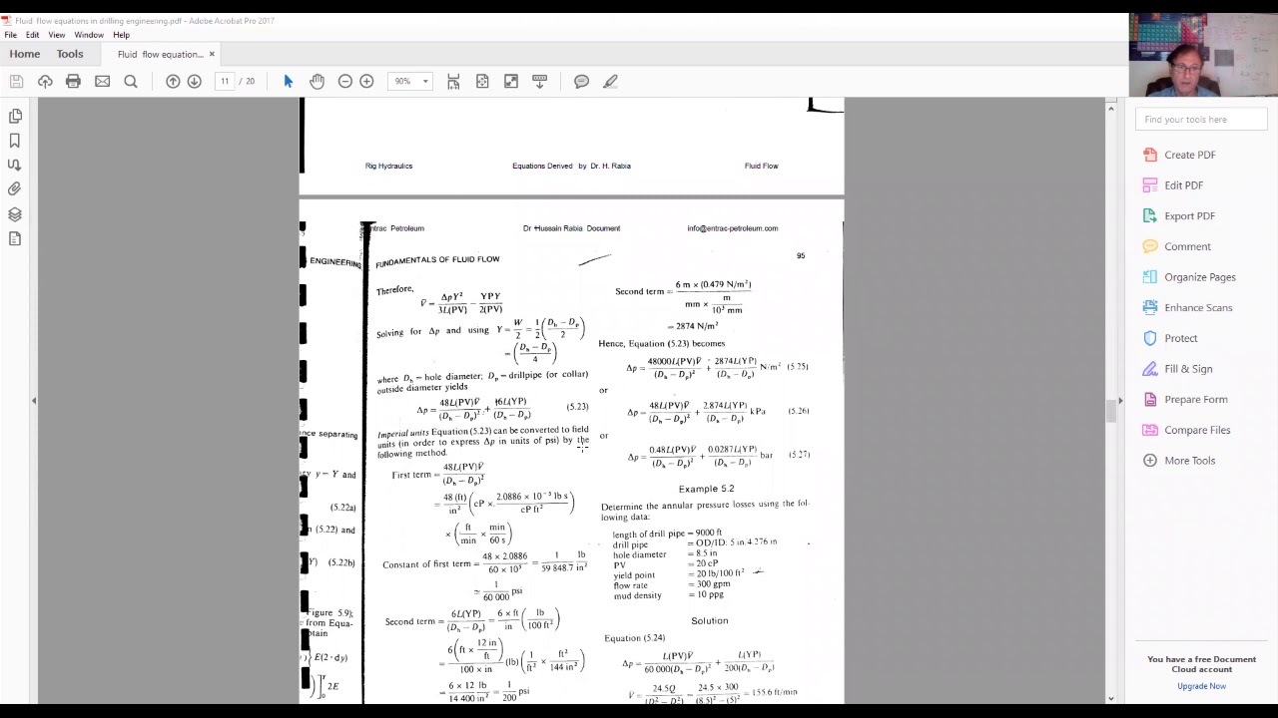1278x718 pixels.
Task: Send file by email envelope icon
Action: (102, 81)
